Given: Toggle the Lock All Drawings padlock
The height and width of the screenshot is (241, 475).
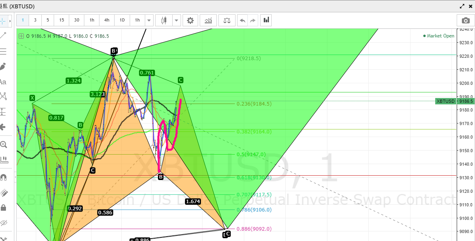Looking at the screenshot, I should click(x=3, y=208).
